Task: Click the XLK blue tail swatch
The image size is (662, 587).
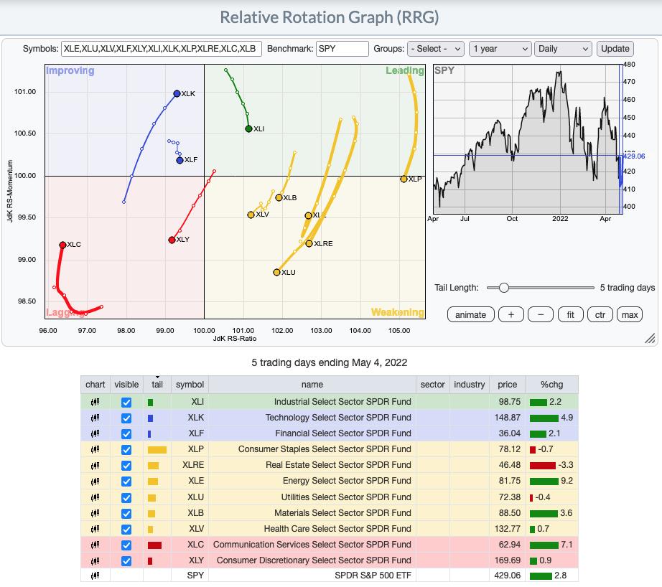Action: pyautogui.click(x=150, y=418)
